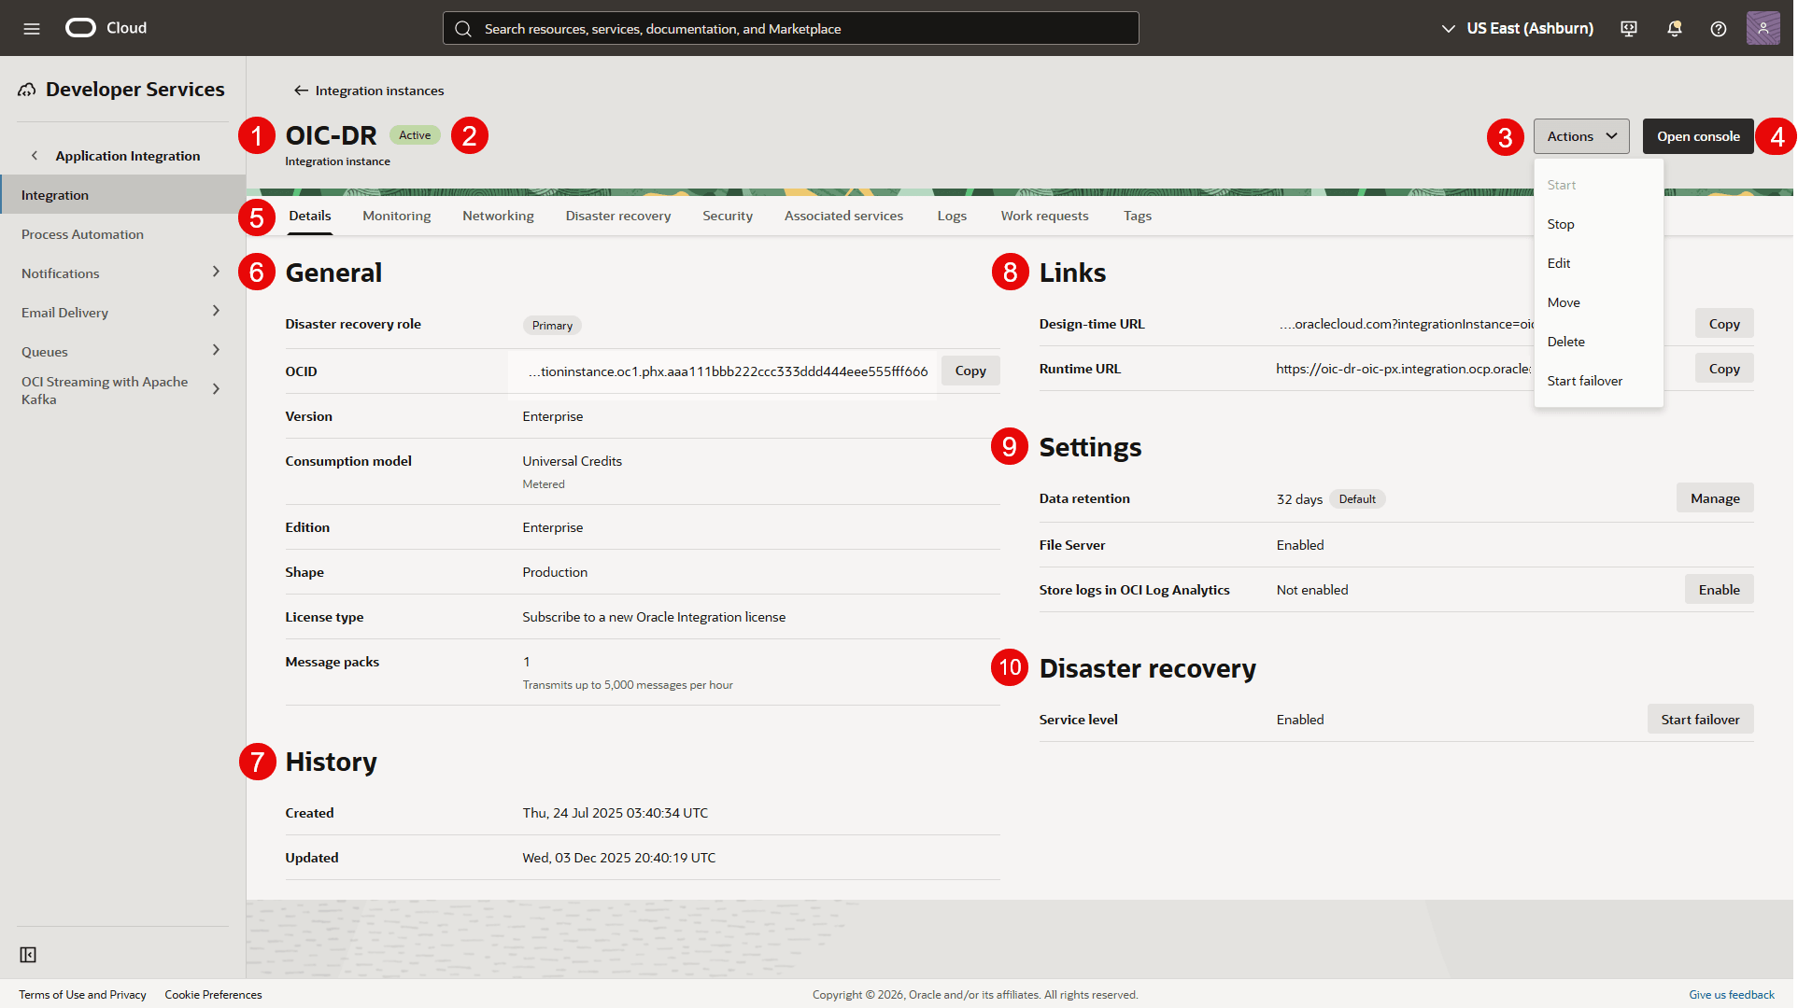The width and height of the screenshot is (1798, 1008).
Task: Select Stop from the Actions menu
Action: pyautogui.click(x=1561, y=224)
